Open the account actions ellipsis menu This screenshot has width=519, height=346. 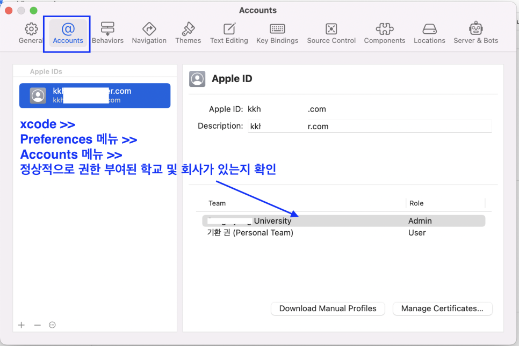[x=52, y=325]
